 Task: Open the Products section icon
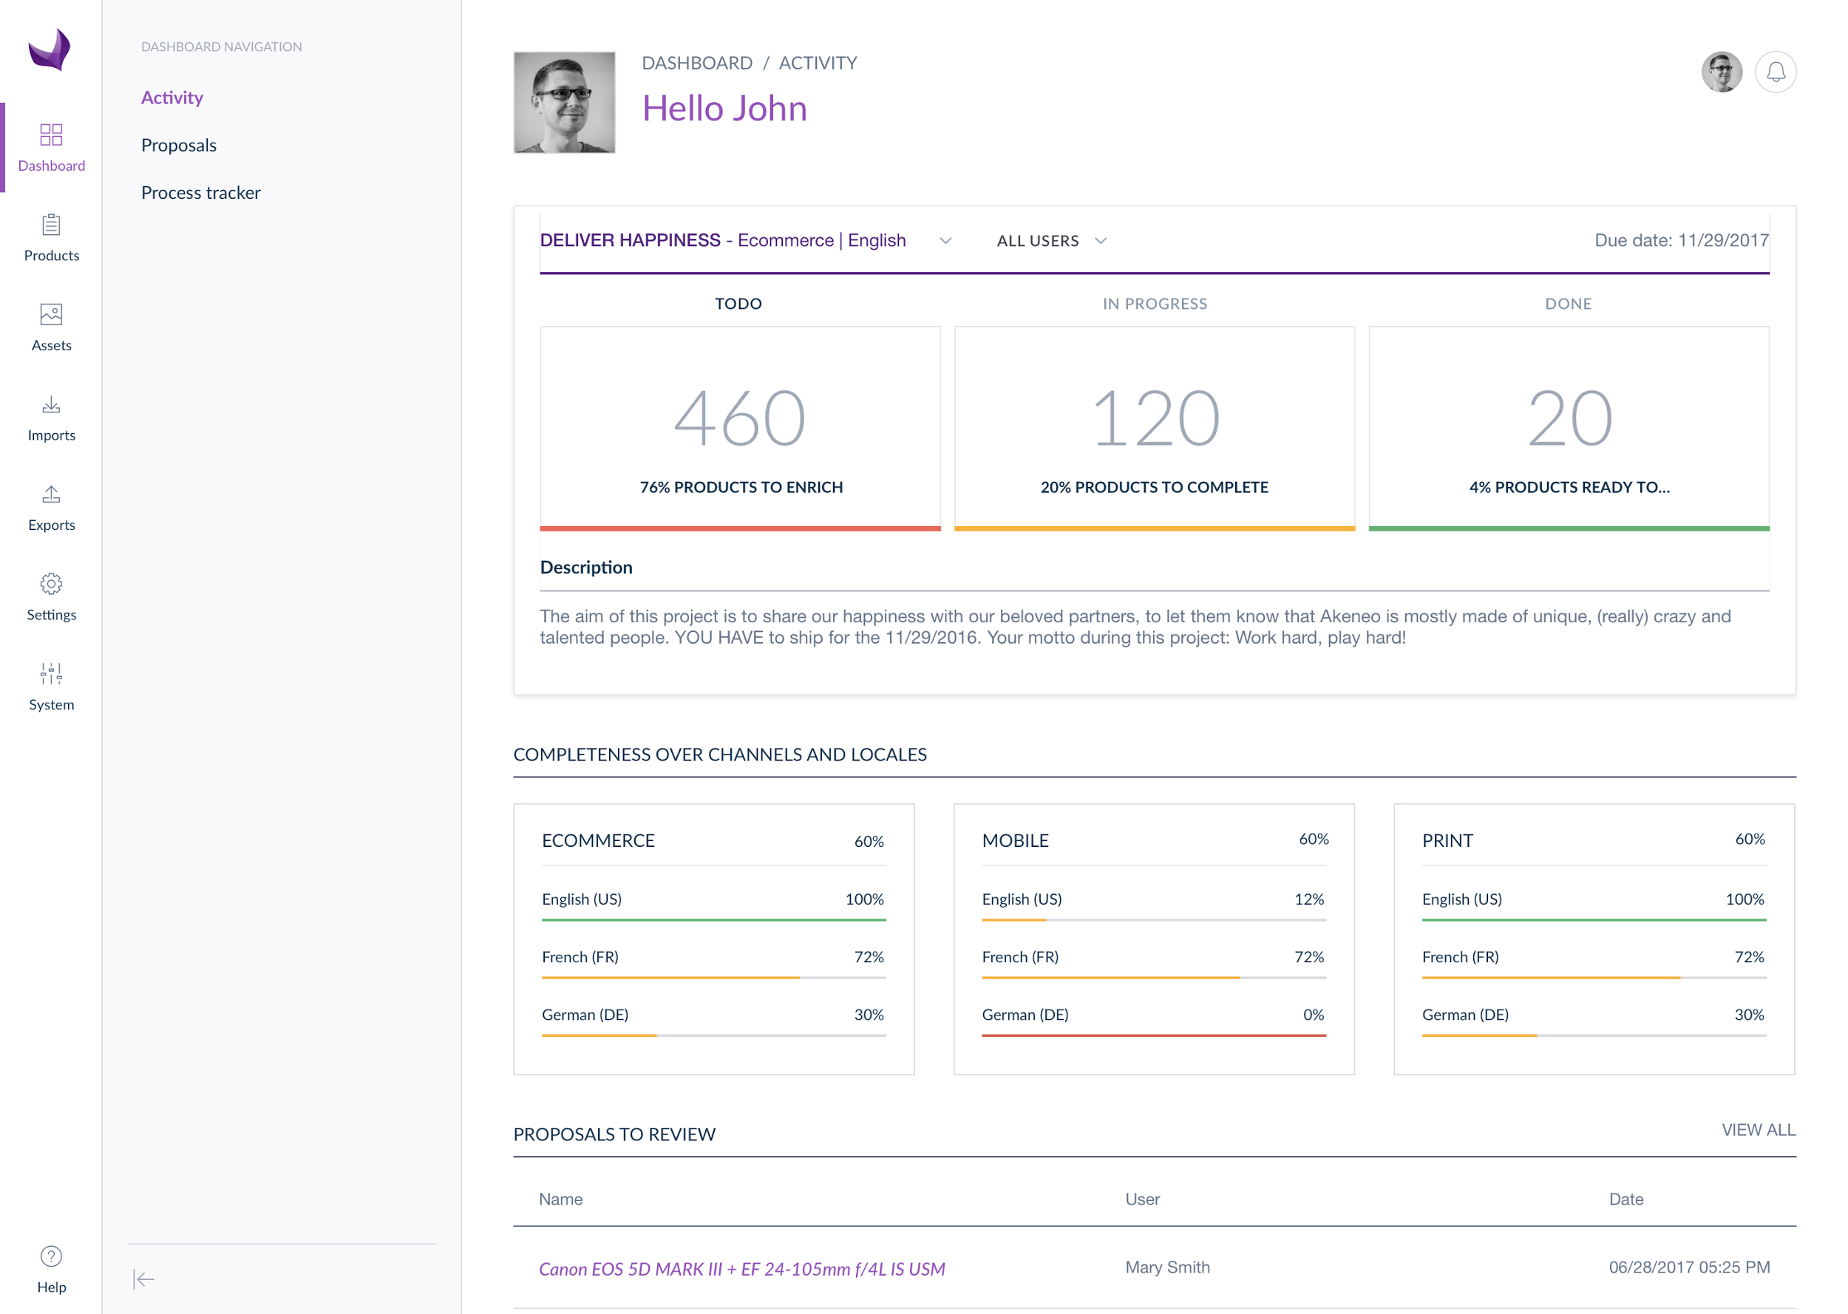click(x=51, y=225)
